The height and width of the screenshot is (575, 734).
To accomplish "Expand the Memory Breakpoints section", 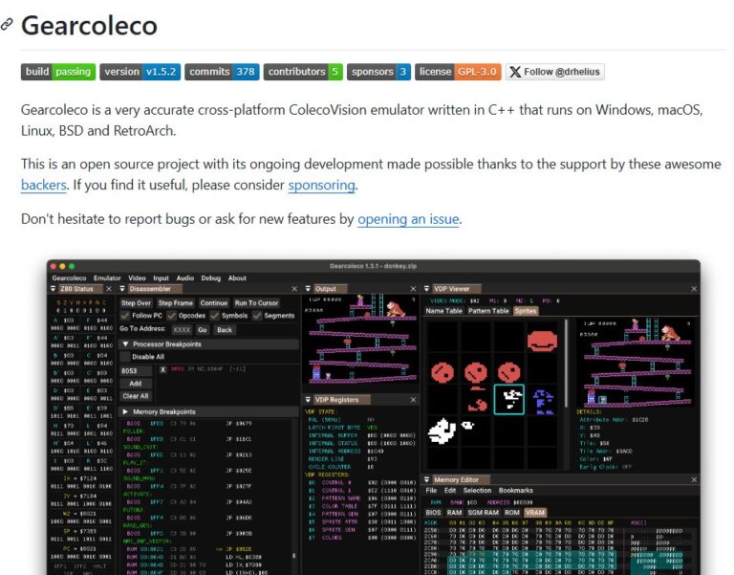I will point(125,412).
